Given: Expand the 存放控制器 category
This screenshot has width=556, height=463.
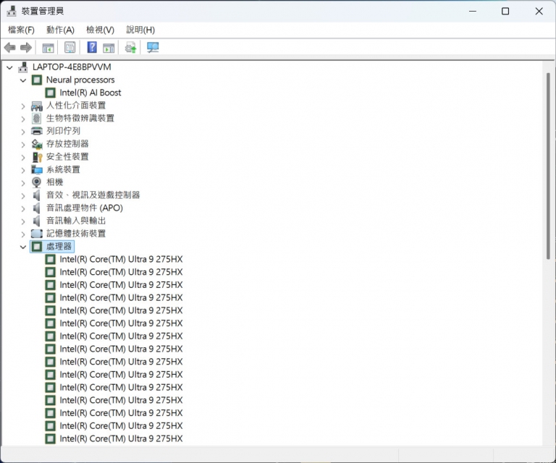Looking at the screenshot, I should click(x=23, y=145).
